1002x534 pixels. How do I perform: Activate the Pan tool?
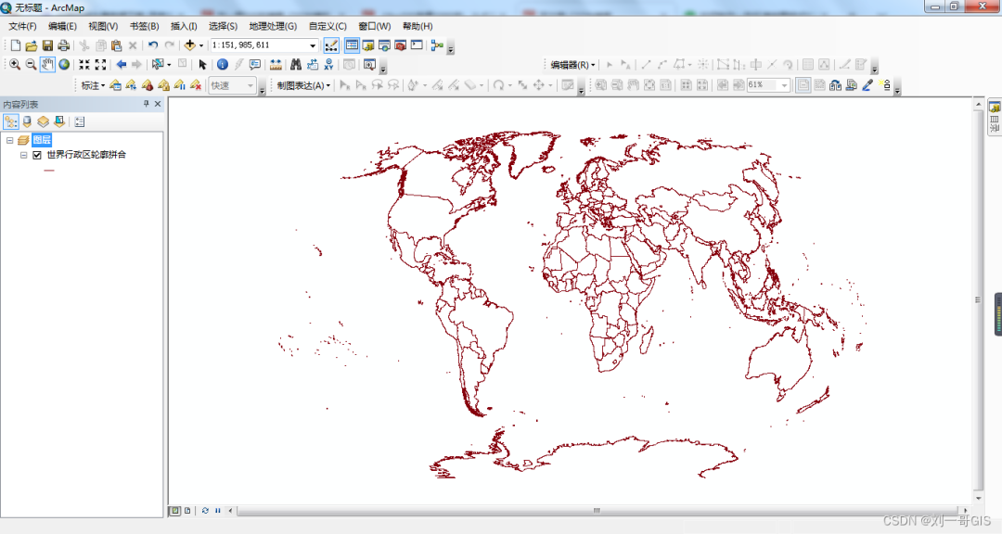coord(47,65)
